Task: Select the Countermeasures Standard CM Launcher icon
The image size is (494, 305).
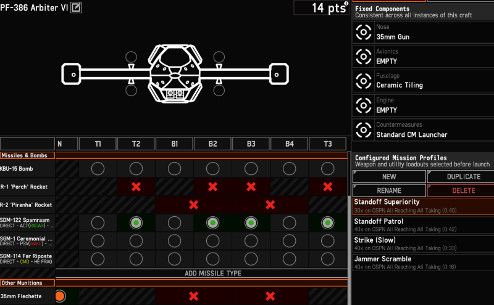Action: [x=363, y=130]
